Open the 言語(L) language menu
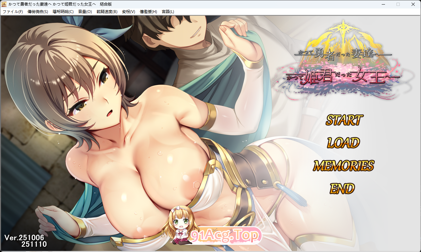 tap(168, 12)
